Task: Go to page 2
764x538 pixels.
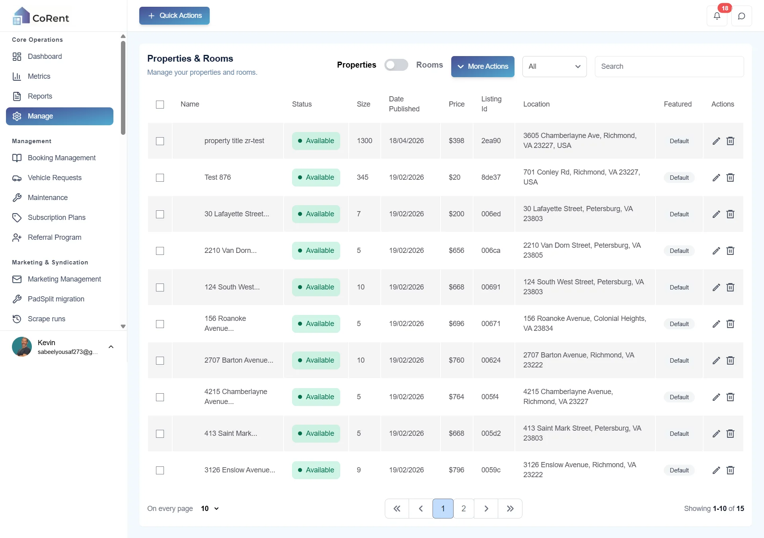Action: (x=464, y=509)
